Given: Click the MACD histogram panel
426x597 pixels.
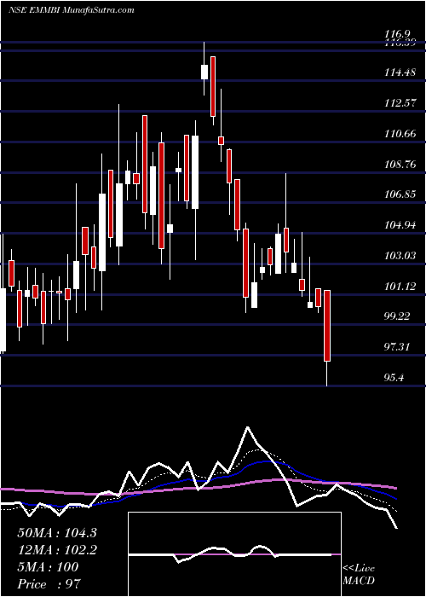Looking at the screenshot, I should click(234, 554).
